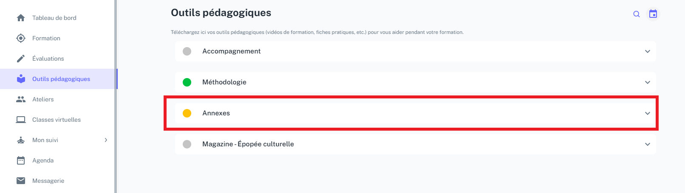Image resolution: width=685 pixels, height=193 pixels.
Task: Expand the Méthodologie section chevron
Action: point(648,82)
